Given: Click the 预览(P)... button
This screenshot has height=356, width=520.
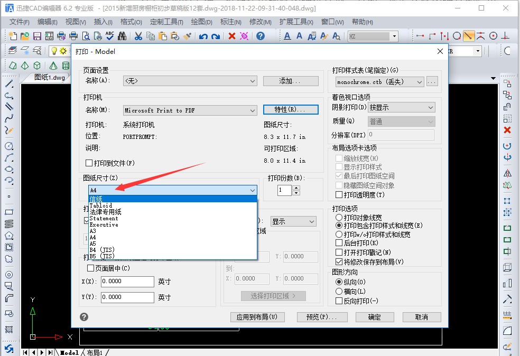Looking at the screenshot, I should coord(322,317).
